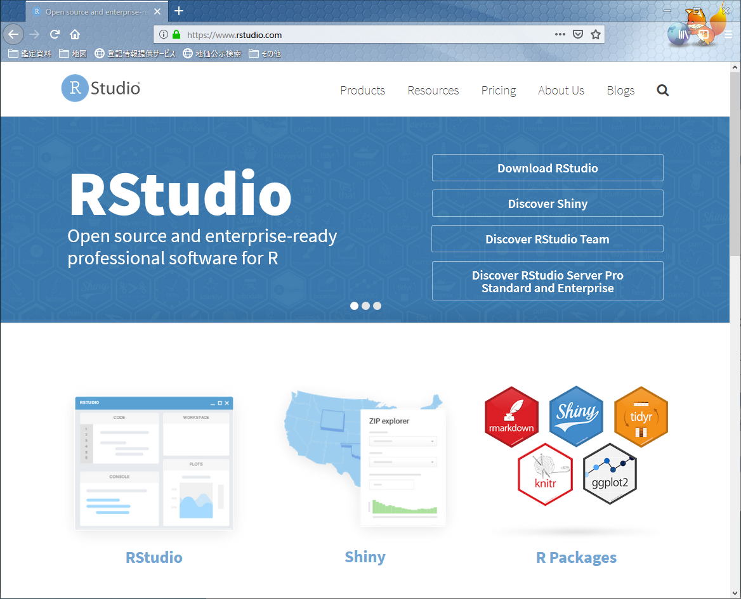The height and width of the screenshot is (599, 741).
Task: Click the knitr hex sticker
Action: coord(545,473)
